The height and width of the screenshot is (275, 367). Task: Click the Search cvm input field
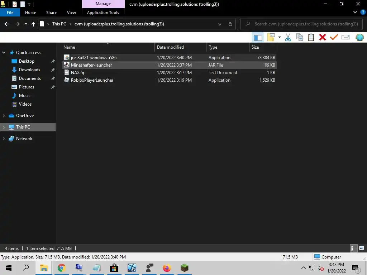(301, 24)
